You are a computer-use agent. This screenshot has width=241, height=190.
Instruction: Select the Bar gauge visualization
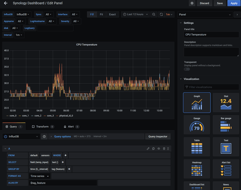click(226, 125)
